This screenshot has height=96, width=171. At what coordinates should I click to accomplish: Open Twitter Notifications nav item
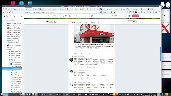tap(65, 16)
